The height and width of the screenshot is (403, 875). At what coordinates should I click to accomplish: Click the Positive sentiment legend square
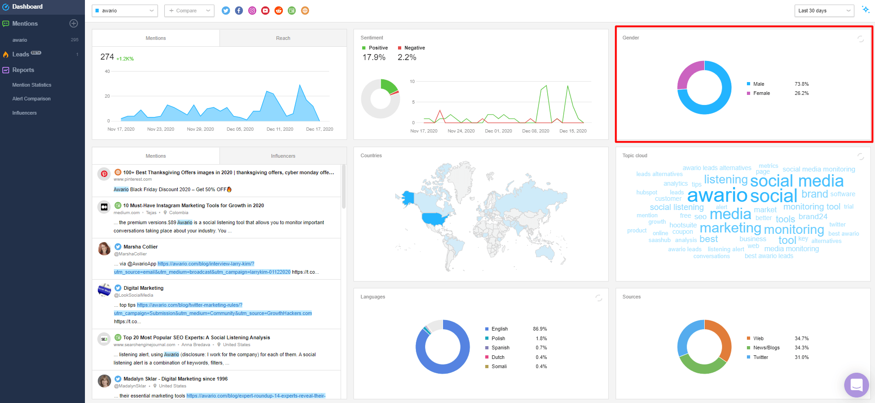[x=364, y=48]
